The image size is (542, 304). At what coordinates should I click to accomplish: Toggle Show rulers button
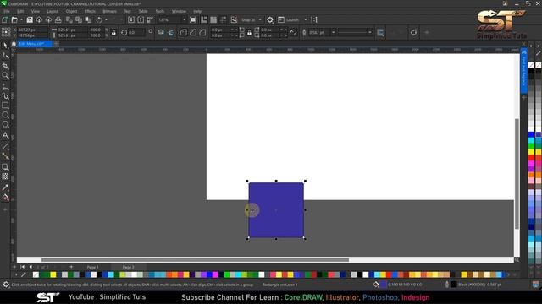click(204, 19)
